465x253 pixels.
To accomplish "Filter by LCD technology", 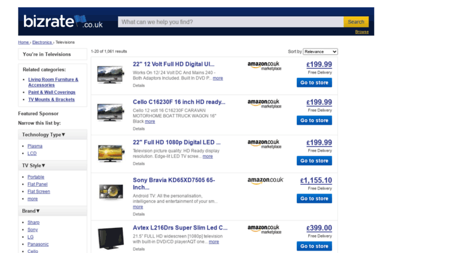I will click(x=32, y=154).
